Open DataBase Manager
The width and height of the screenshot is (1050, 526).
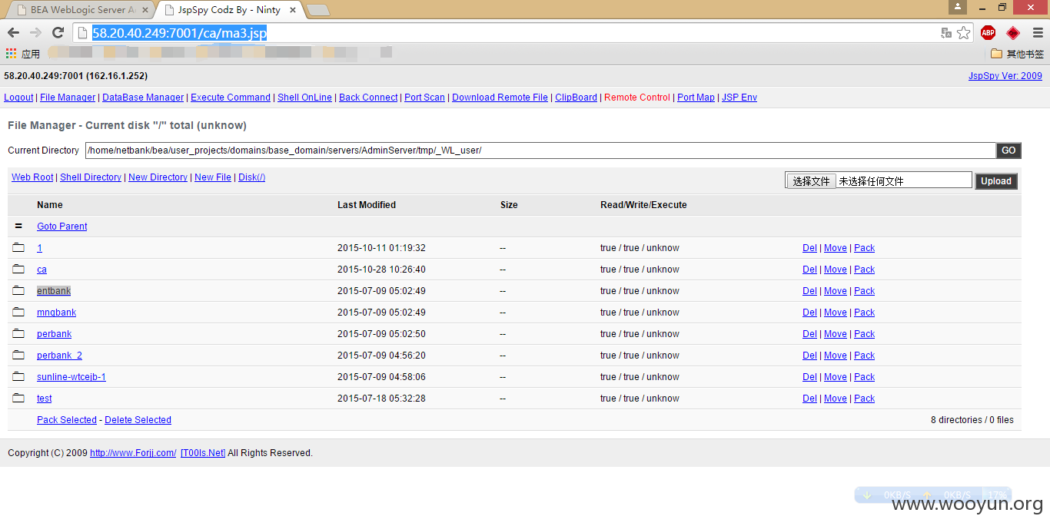pyautogui.click(x=143, y=98)
